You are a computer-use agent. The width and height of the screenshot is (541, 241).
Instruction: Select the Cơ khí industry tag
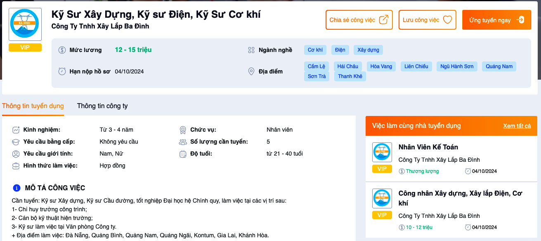click(x=315, y=50)
